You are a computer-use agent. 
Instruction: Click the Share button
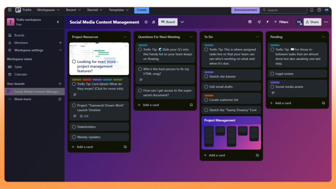click(x=312, y=22)
